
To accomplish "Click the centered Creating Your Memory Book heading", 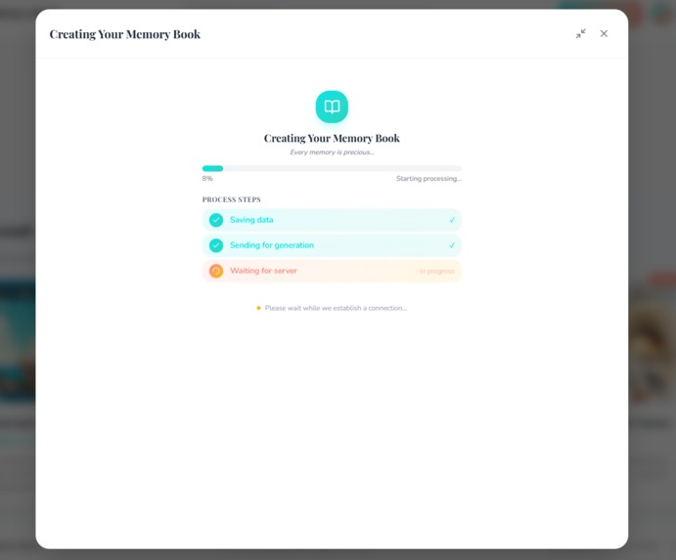I will coord(332,138).
